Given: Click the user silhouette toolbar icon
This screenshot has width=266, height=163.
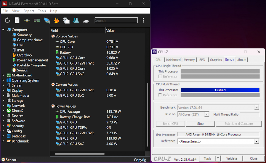Looking at the screenshot, I should coord(76,20).
